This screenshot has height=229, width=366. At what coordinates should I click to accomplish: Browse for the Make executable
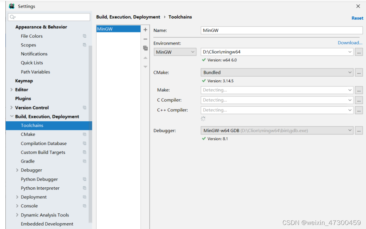[359, 90]
